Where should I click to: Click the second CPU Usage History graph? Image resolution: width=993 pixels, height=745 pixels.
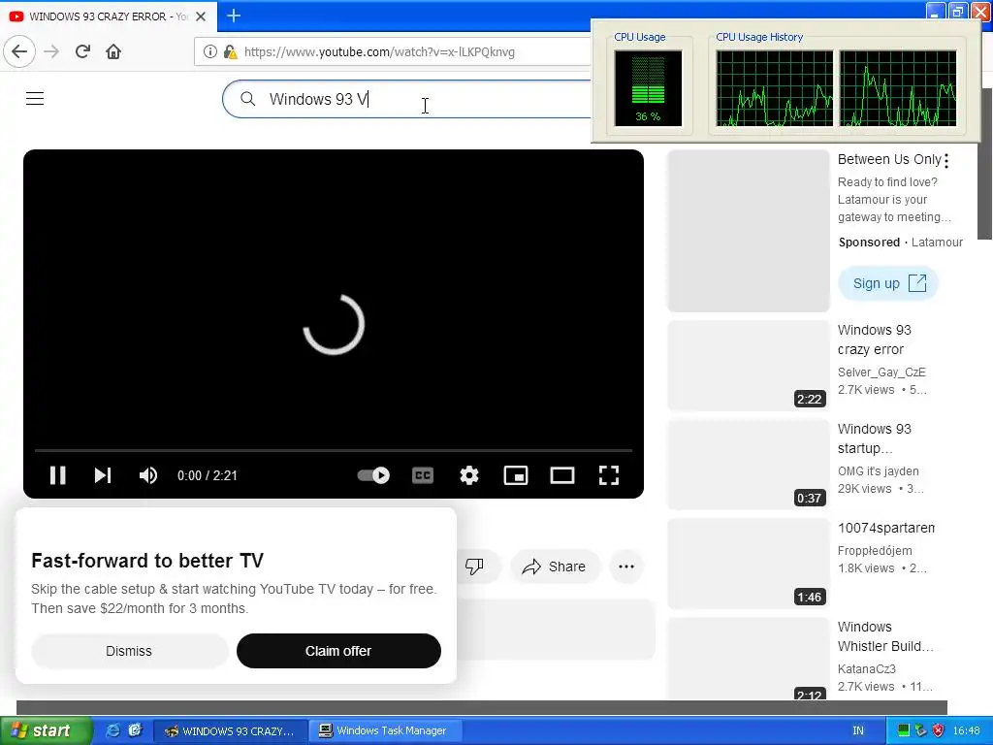(898, 88)
